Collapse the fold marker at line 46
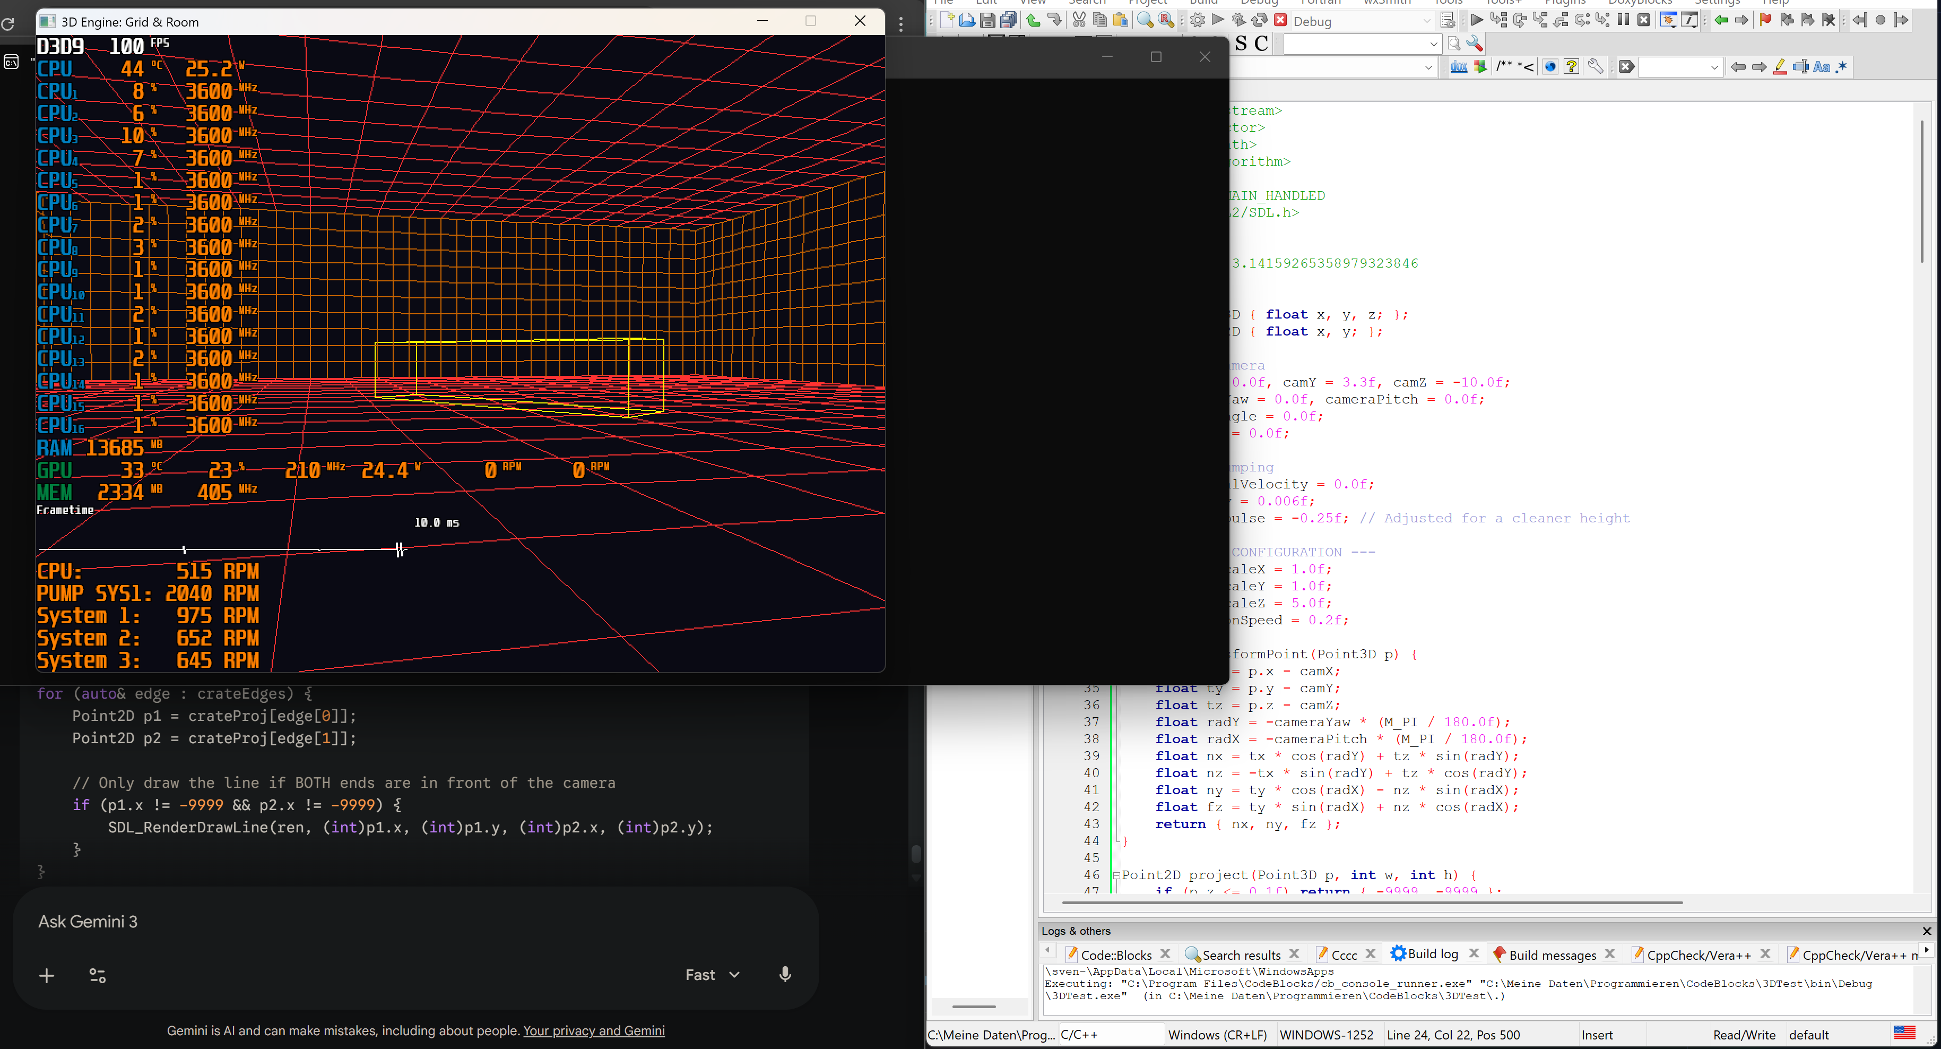Viewport: 1941px width, 1049px height. pyautogui.click(x=1116, y=875)
